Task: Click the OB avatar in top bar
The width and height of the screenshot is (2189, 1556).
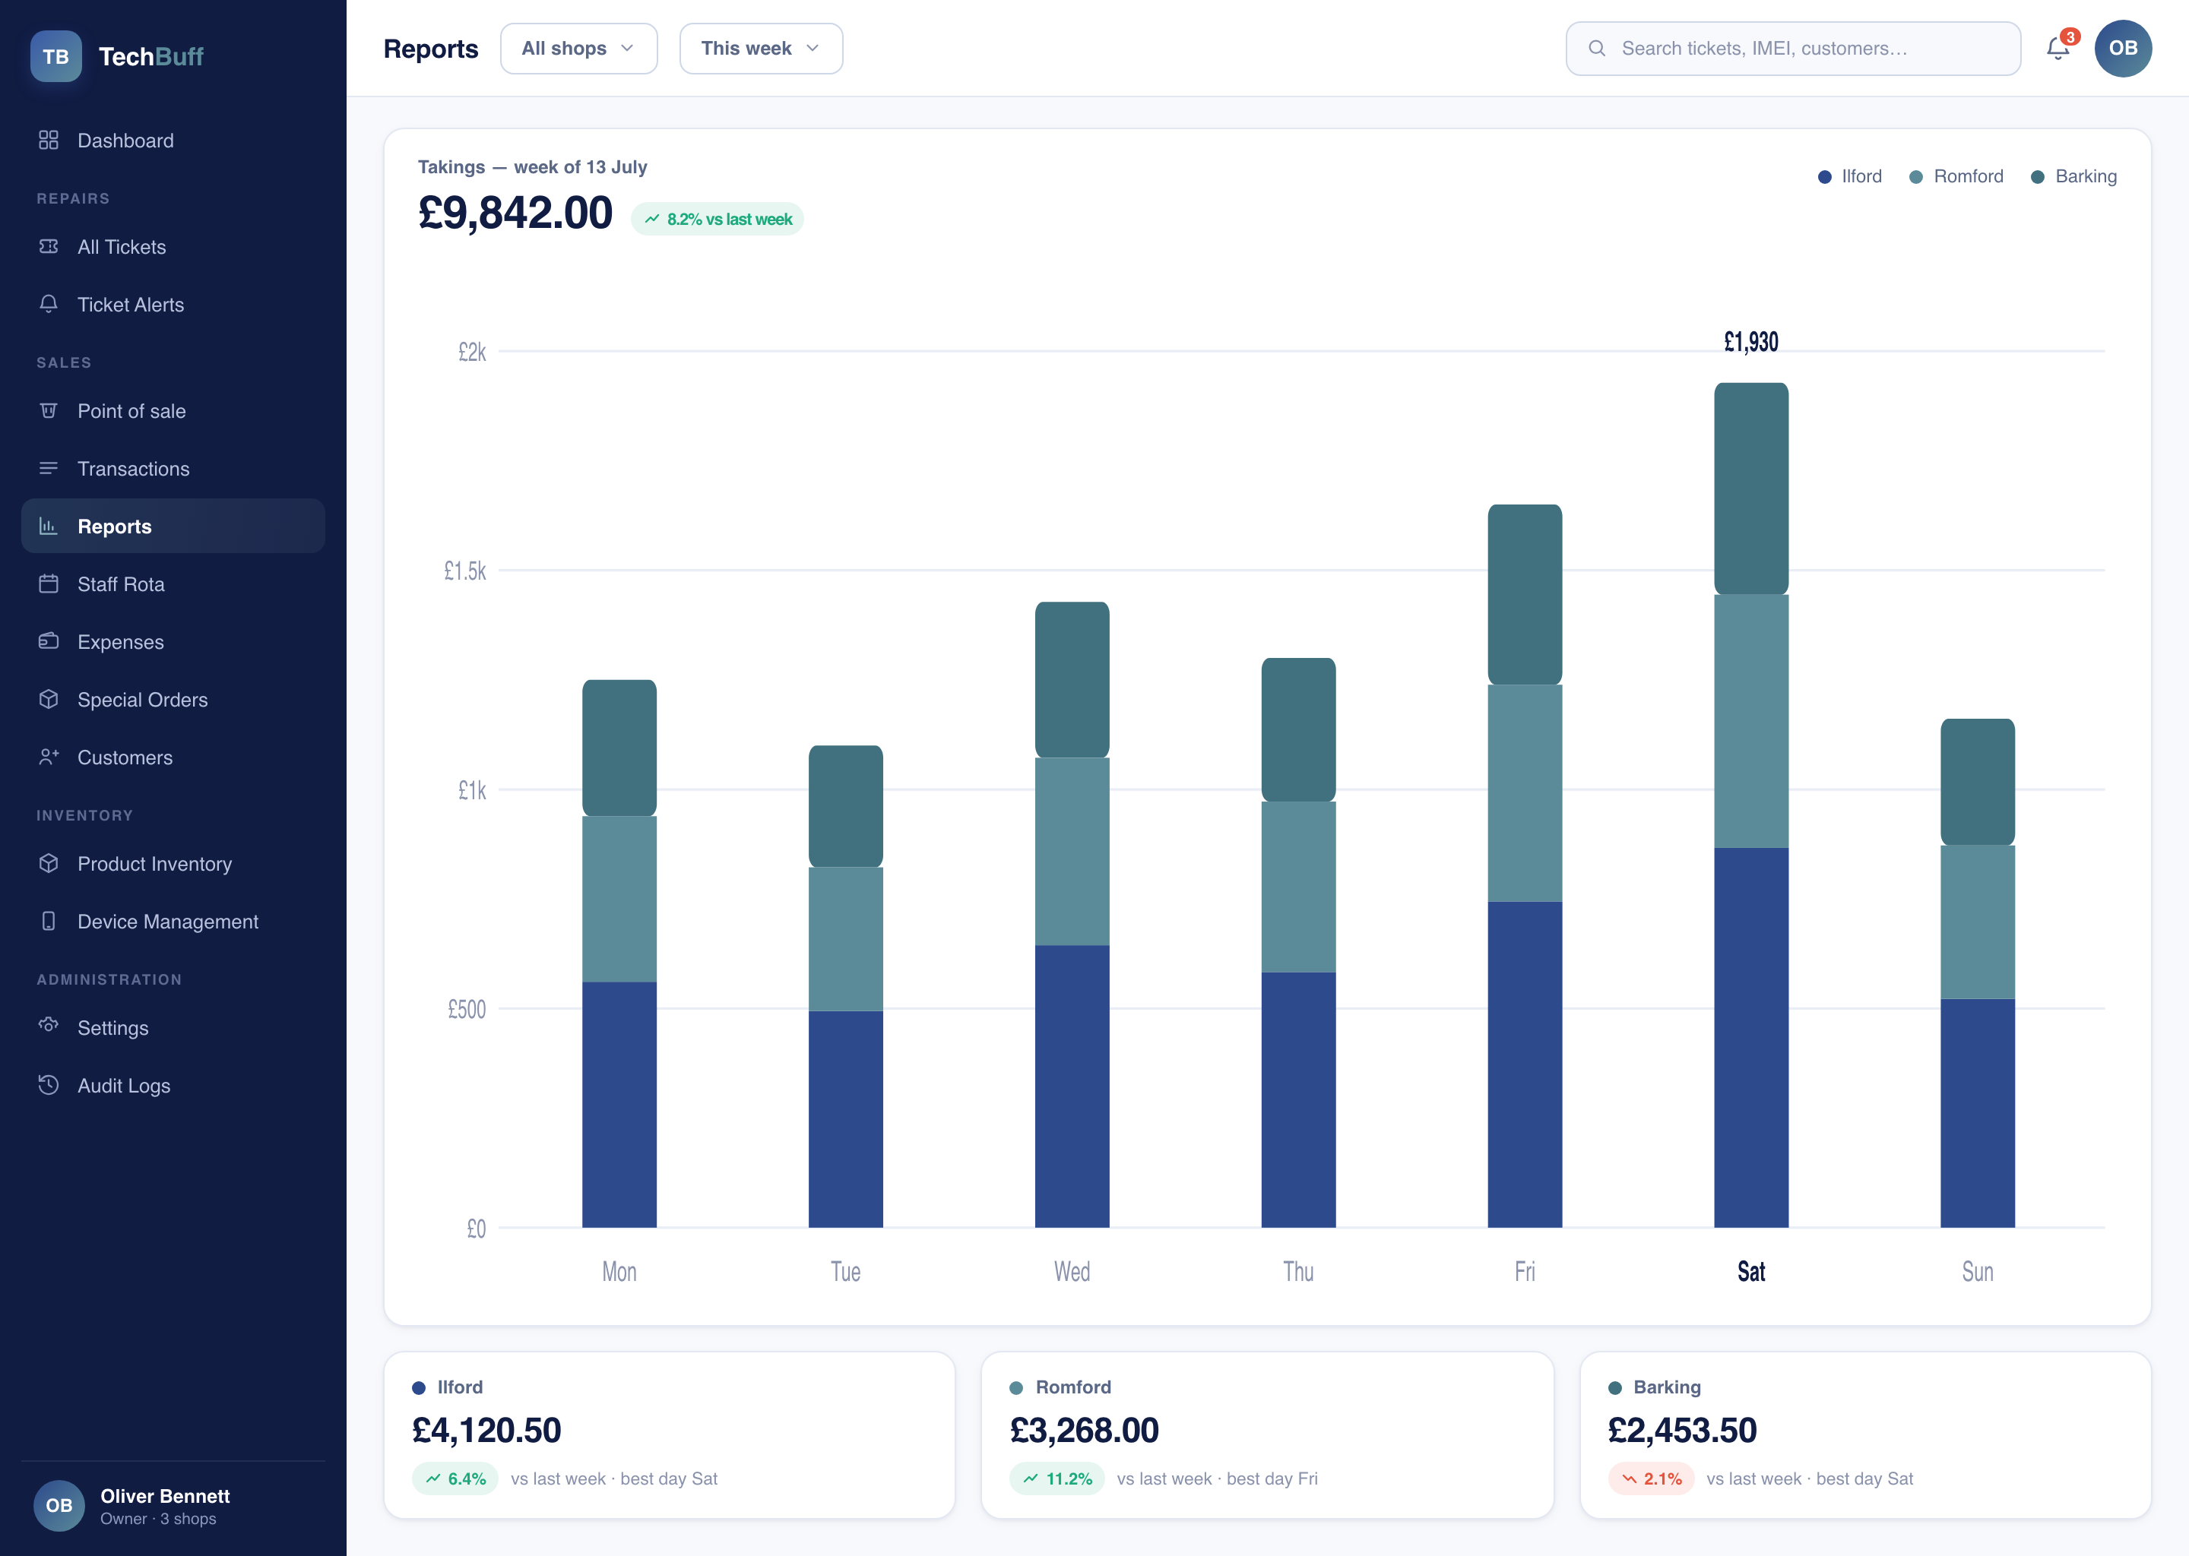Action: point(2123,48)
